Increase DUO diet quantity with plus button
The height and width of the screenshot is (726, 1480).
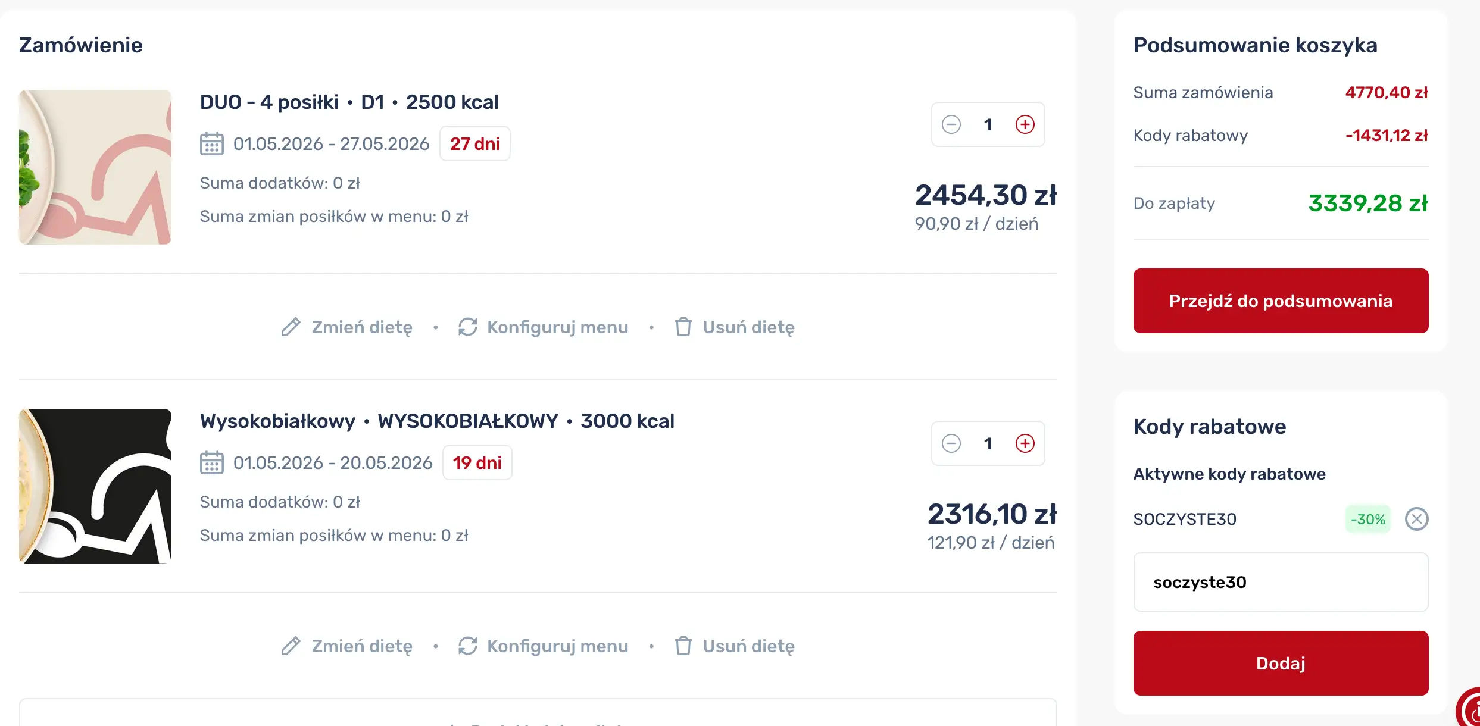(1025, 124)
